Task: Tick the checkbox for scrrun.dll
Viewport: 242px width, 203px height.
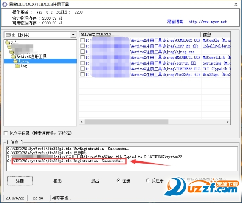Action: (x=82, y=63)
